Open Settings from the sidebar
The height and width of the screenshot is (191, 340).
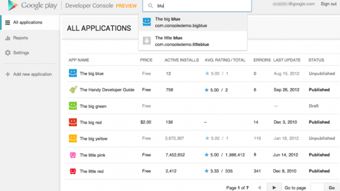[21, 53]
